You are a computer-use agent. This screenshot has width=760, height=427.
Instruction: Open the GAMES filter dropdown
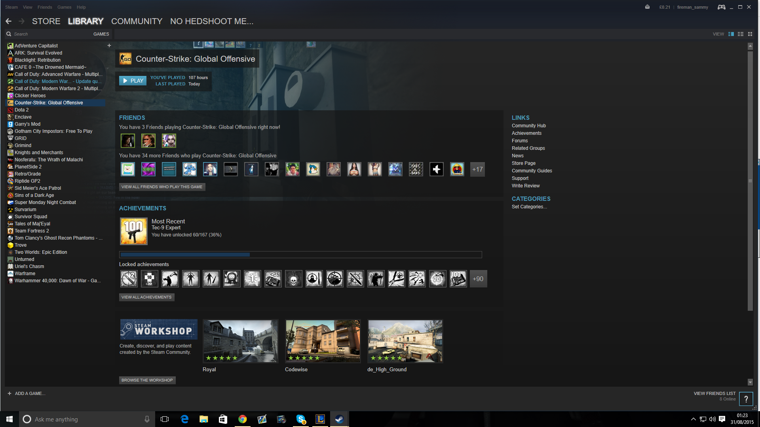pyautogui.click(x=101, y=34)
